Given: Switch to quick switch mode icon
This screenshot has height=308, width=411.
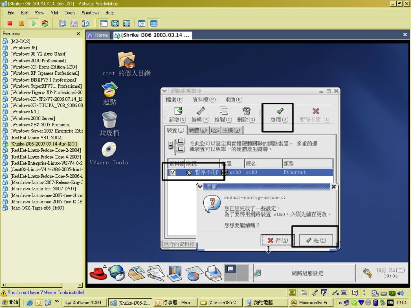Looking at the screenshot, I should (115, 23).
